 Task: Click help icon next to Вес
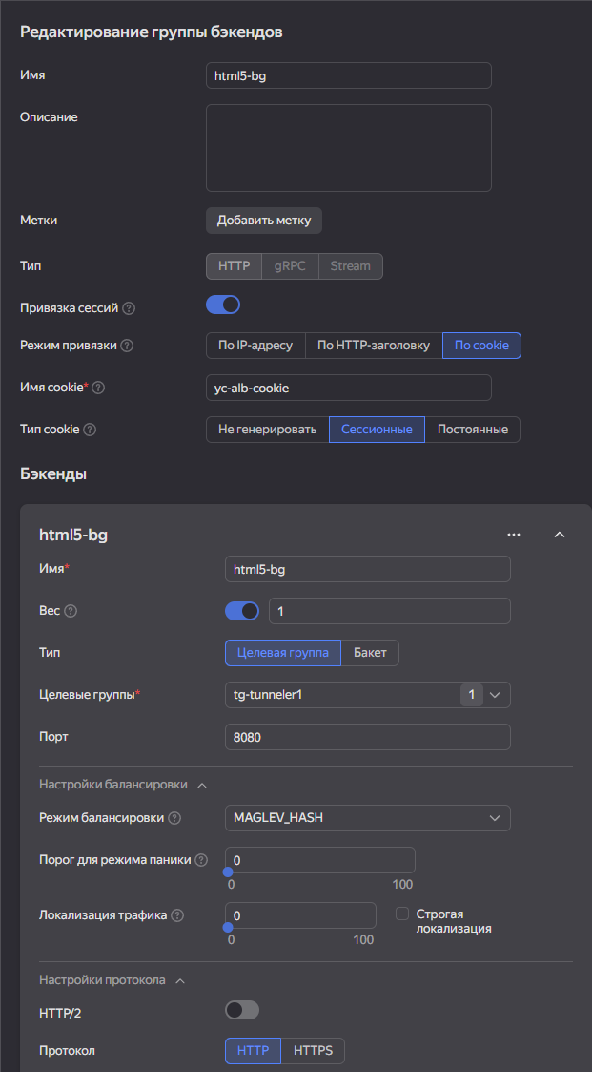tap(71, 611)
